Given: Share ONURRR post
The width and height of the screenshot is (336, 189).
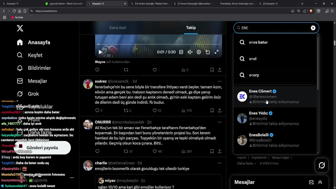Looking at the screenshot, I should (x=219, y=151).
